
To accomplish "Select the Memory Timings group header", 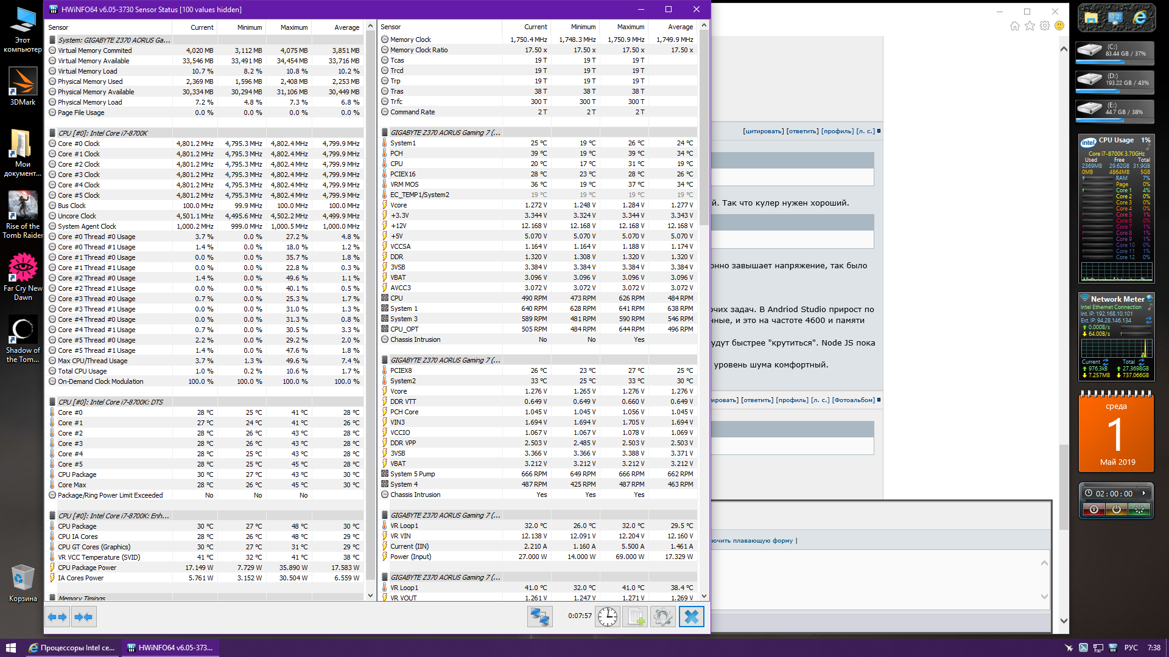I will (x=82, y=598).
